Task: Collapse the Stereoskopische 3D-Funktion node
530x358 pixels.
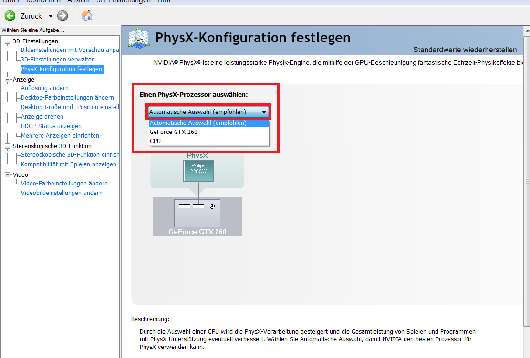Action: [x=8, y=146]
